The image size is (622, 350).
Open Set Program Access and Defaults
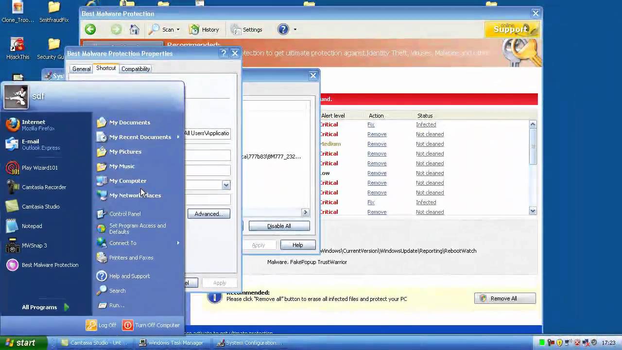(138, 228)
